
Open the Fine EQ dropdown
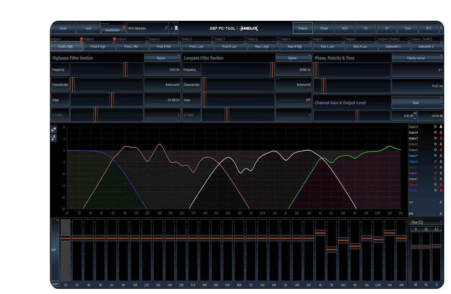(x=426, y=222)
